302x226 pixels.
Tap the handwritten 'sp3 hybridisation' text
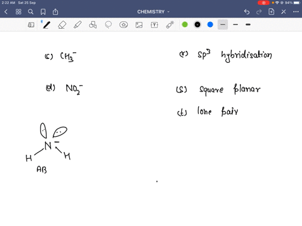(x=235, y=55)
